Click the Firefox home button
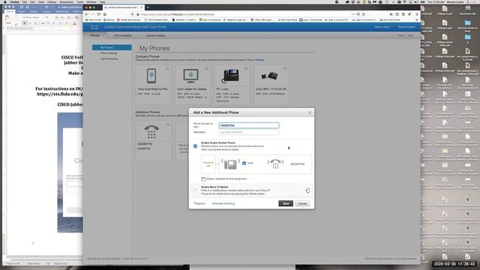 tap(105, 14)
